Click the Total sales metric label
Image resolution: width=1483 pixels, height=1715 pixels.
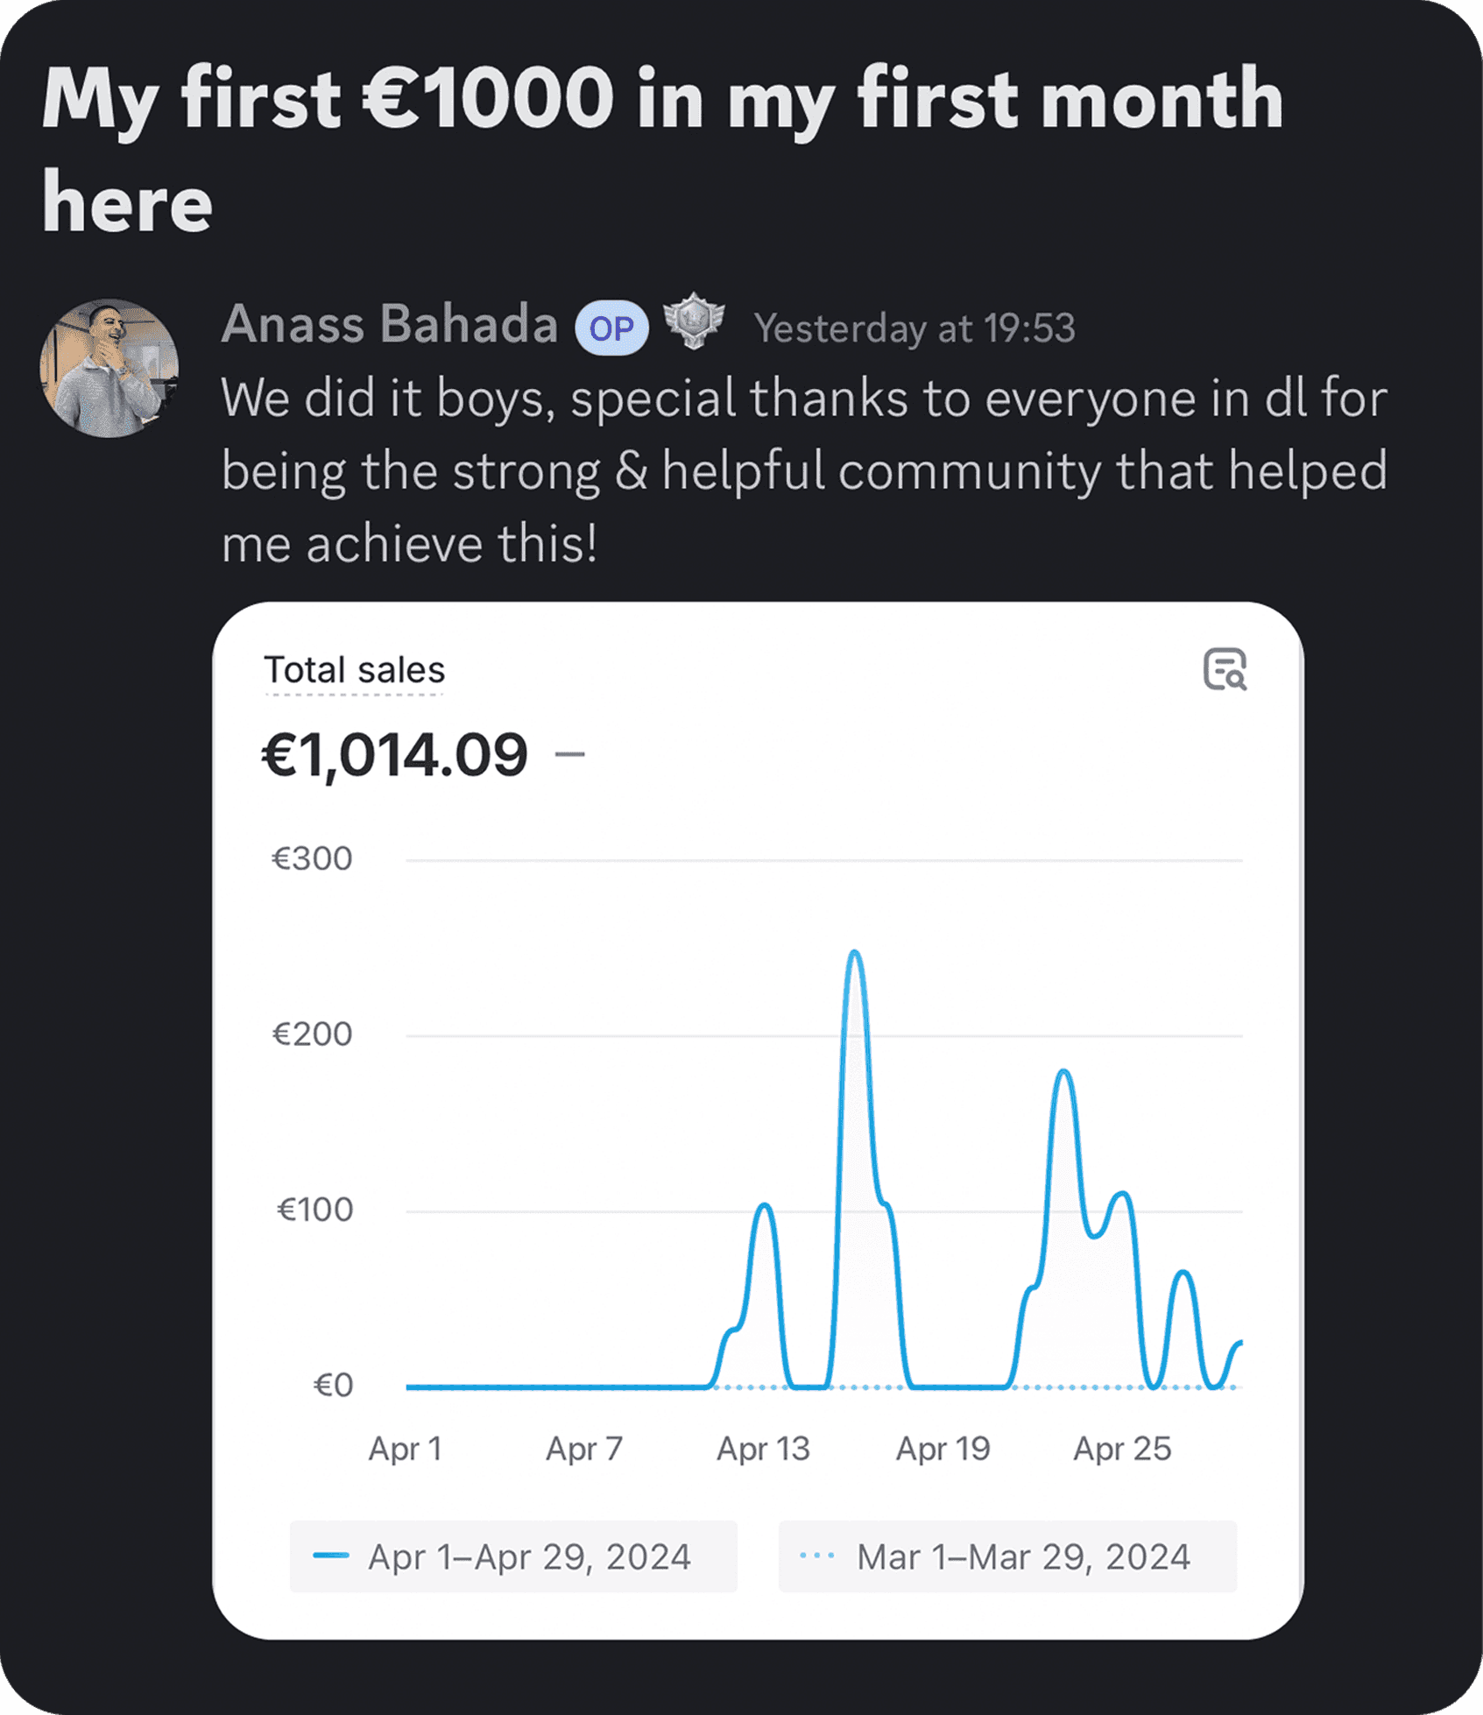click(x=354, y=670)
